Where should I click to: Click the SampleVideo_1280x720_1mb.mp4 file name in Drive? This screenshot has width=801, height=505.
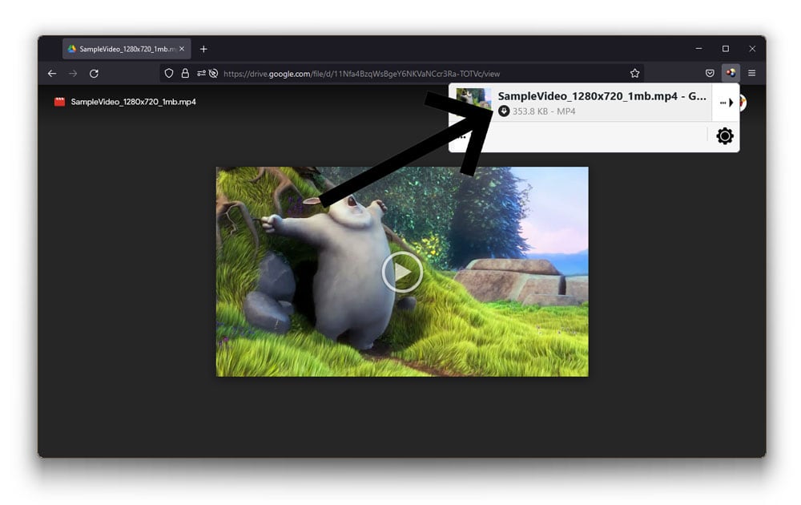(x=133, y=102)
